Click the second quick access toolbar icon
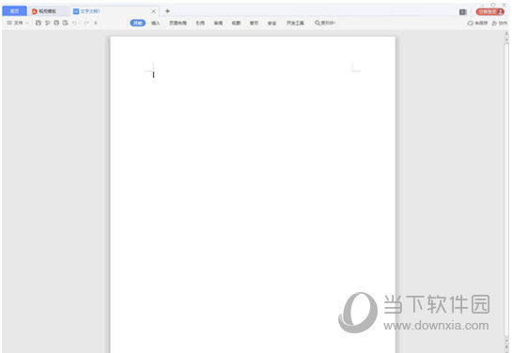Image resolution: width=512 pixels, height=353 pixels. (x=47, y=23)
